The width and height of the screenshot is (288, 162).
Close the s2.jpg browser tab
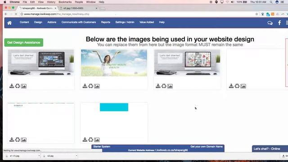tap(96, 8)
